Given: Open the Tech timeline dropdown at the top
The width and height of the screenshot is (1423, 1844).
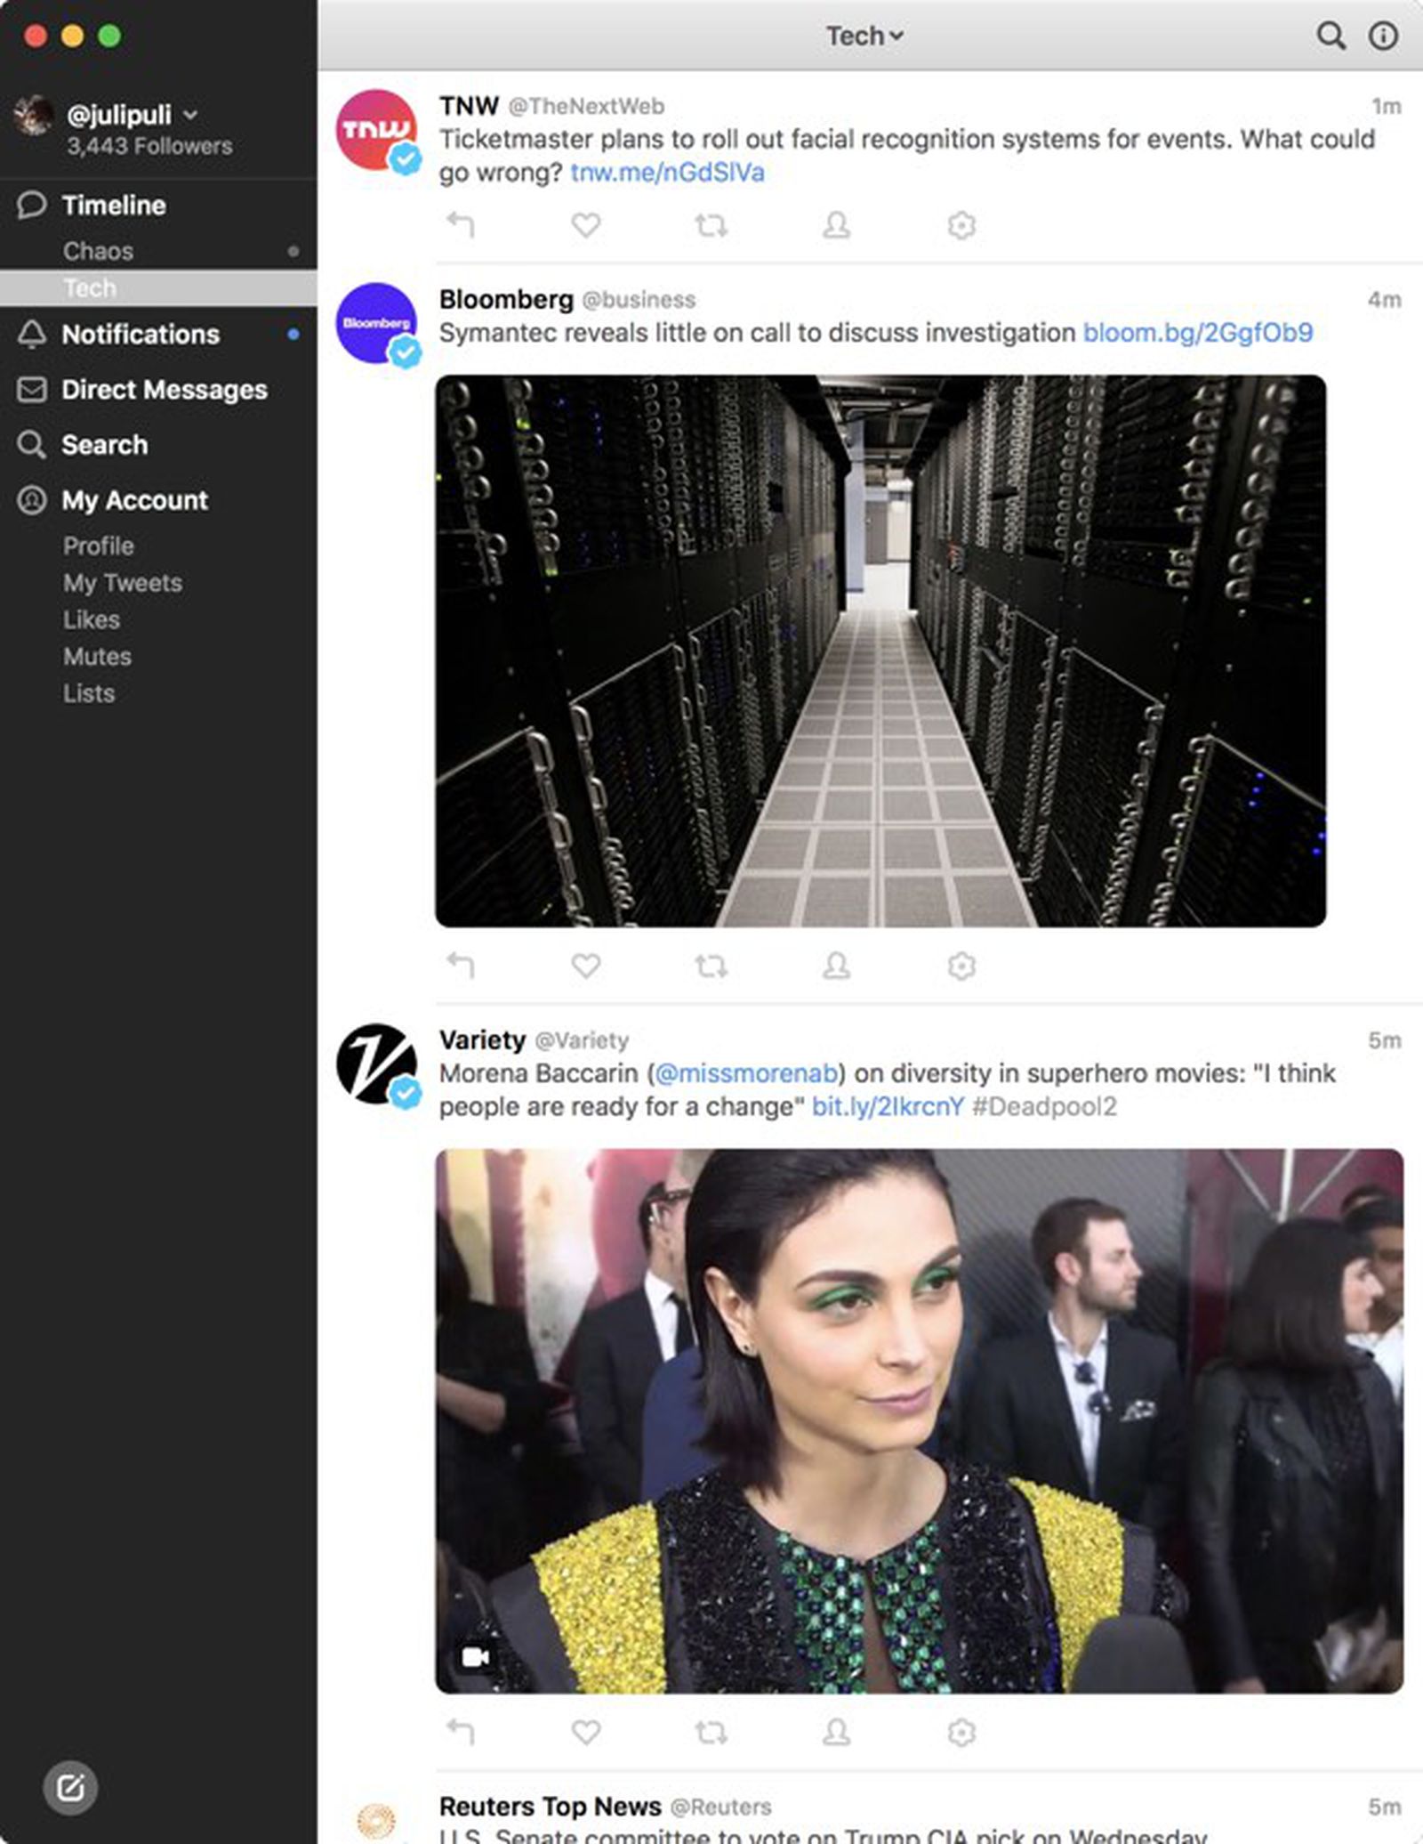Looking at the screenshot, I should [863, 36].
